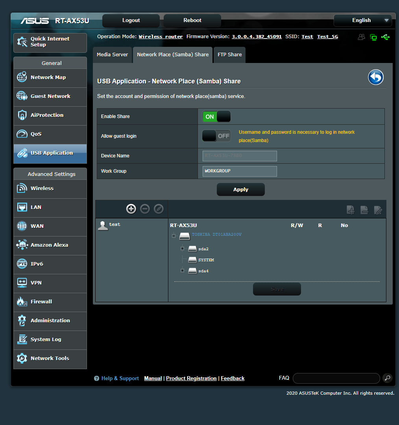Select the TOSHIBA DT01ABA200V drive label
The image size is (399, 425).
216,235
